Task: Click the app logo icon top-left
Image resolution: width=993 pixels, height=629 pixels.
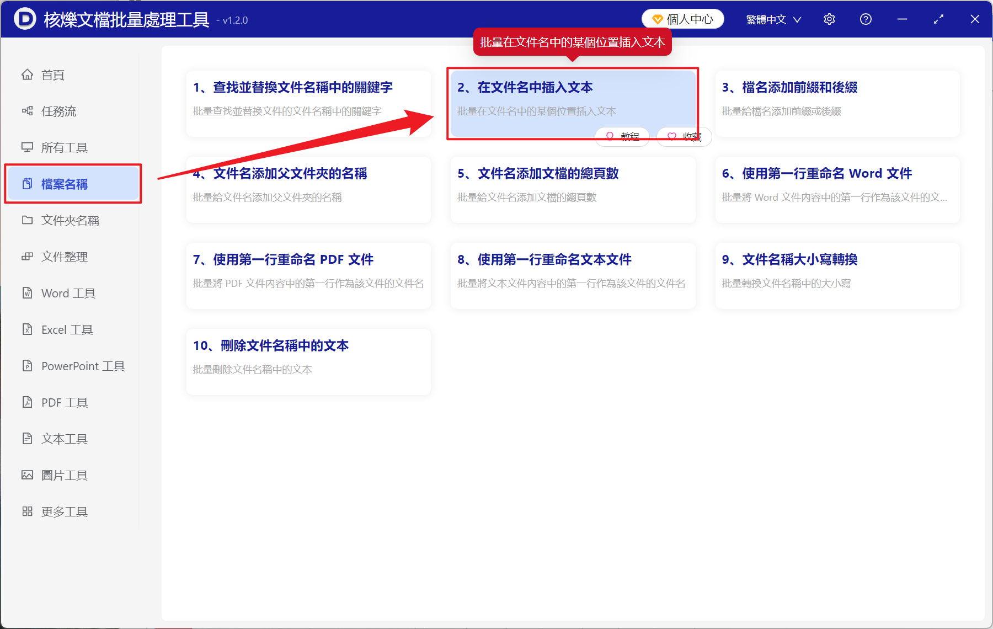Action: point(24,18)
